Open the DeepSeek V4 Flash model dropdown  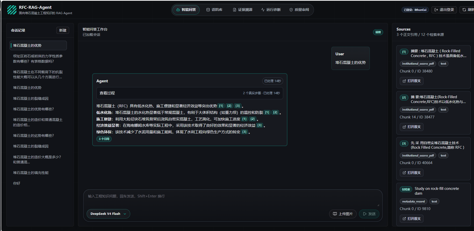tap(108, 214)
